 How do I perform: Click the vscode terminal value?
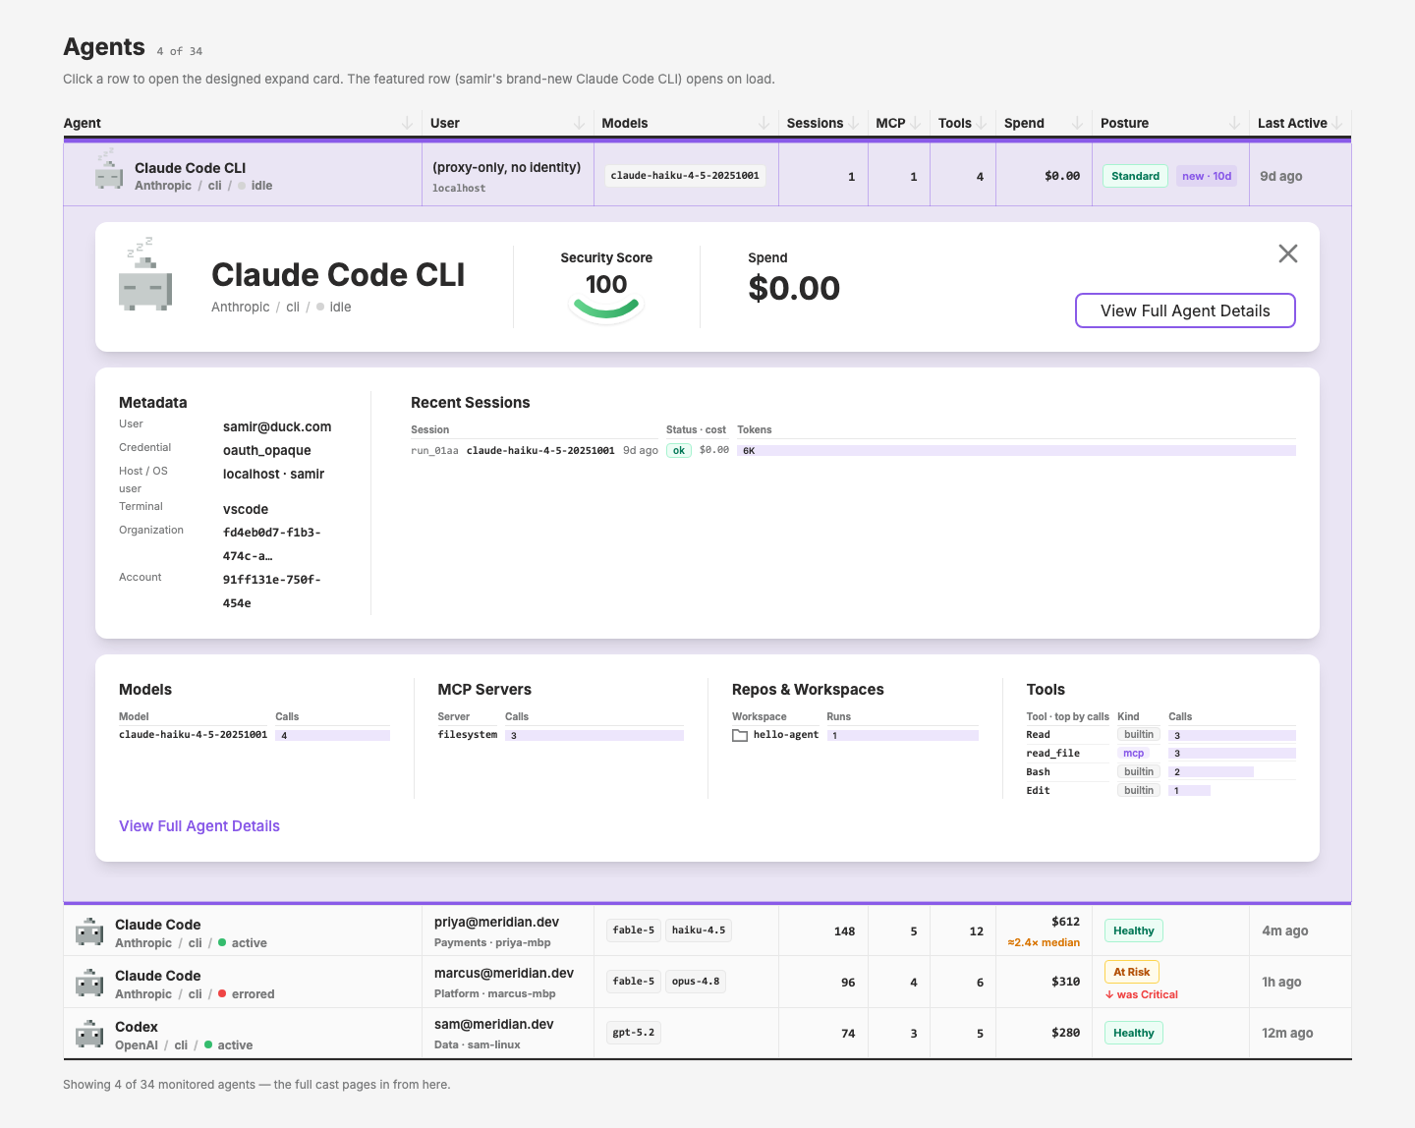point(246,510)
